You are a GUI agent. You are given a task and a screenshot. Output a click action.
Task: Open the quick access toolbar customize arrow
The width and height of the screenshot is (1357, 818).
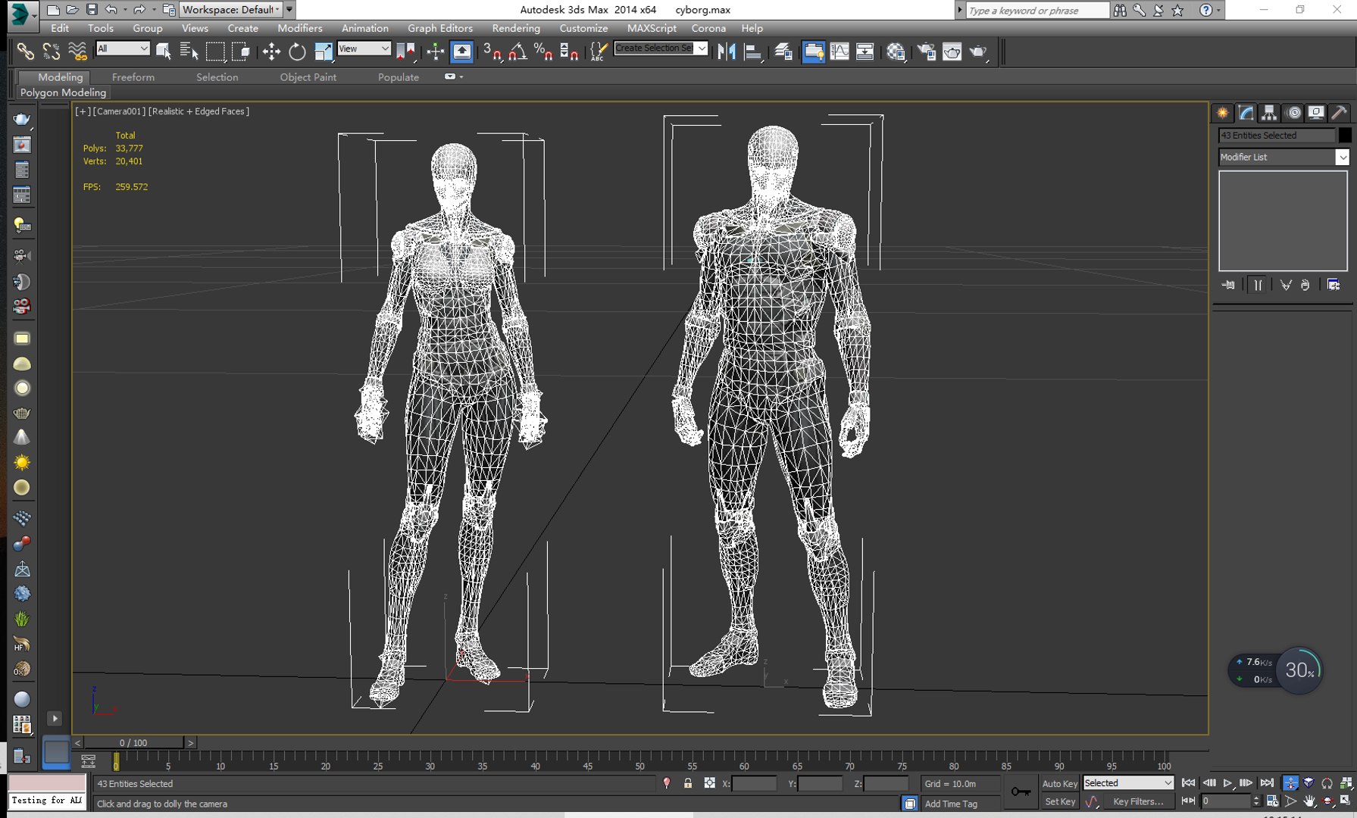pyautogui.click(x=289, y=10)
